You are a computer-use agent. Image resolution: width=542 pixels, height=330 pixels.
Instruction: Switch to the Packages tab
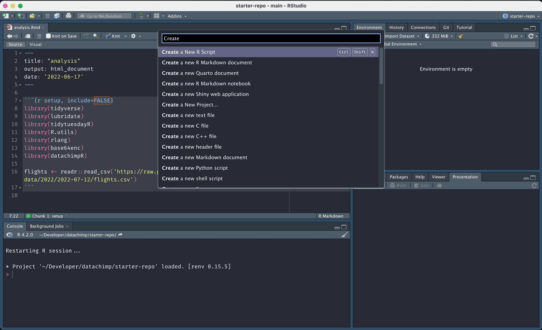(x=399, y=177)
